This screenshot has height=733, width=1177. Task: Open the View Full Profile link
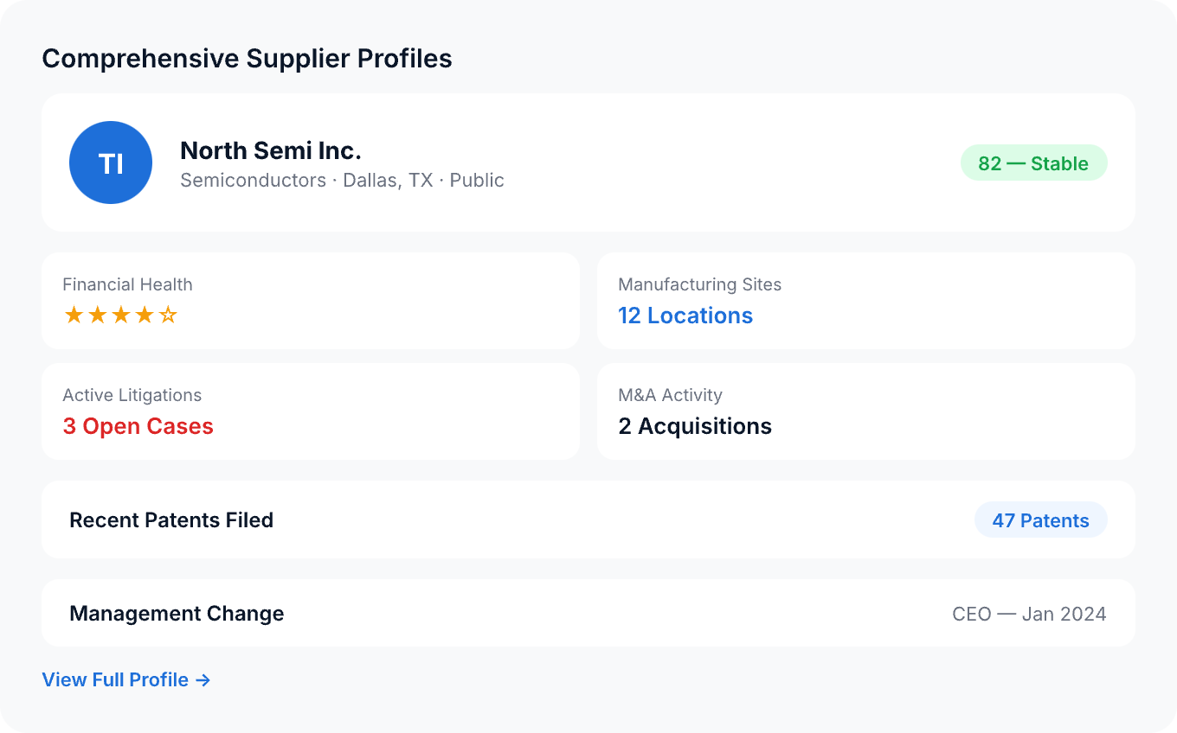(x=126, y=680)
